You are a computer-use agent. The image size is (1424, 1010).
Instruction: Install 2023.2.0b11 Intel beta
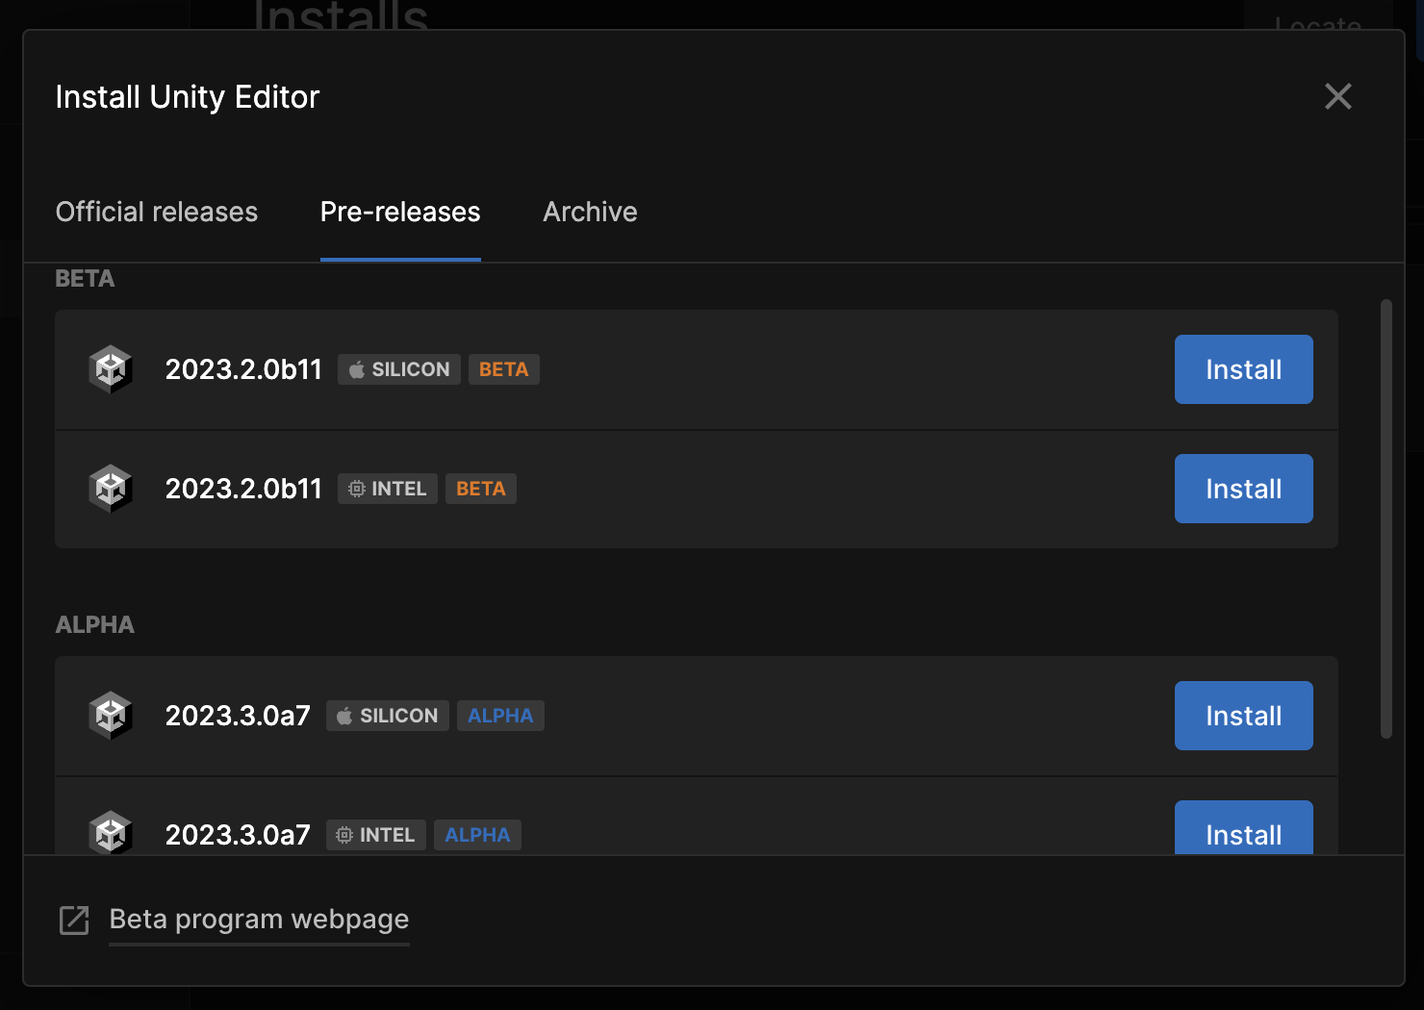click(1244, 489)
